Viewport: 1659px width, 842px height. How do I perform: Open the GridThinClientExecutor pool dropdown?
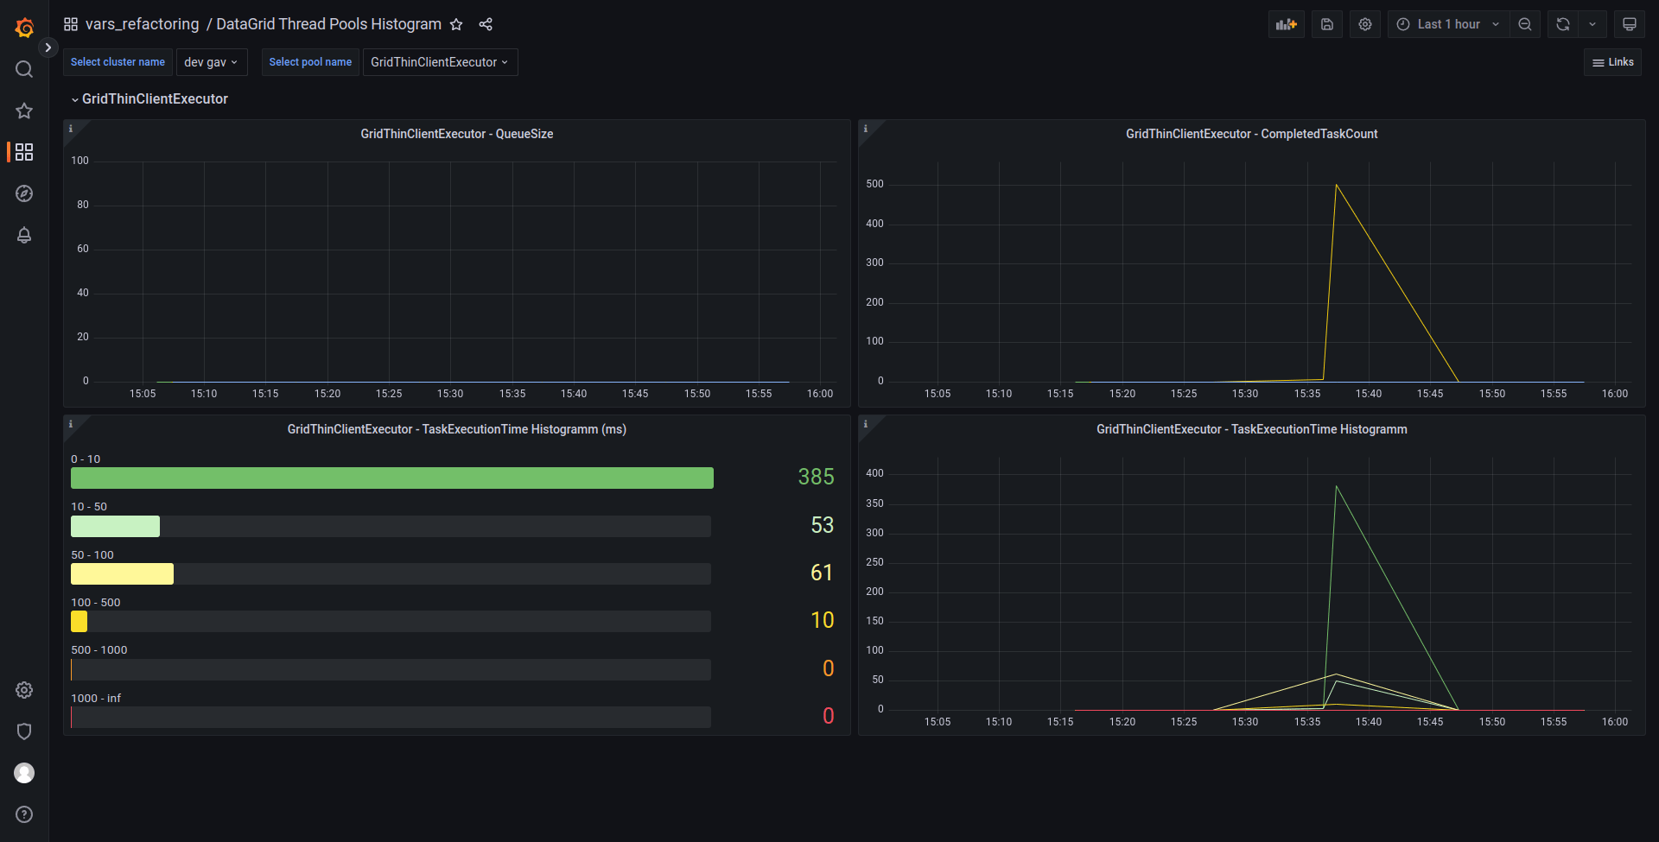click(x=440, y=62)
